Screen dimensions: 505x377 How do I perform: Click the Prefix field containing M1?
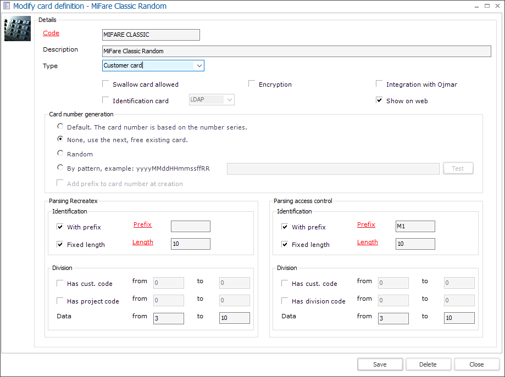pyautogui.click(x=415, y=226)
